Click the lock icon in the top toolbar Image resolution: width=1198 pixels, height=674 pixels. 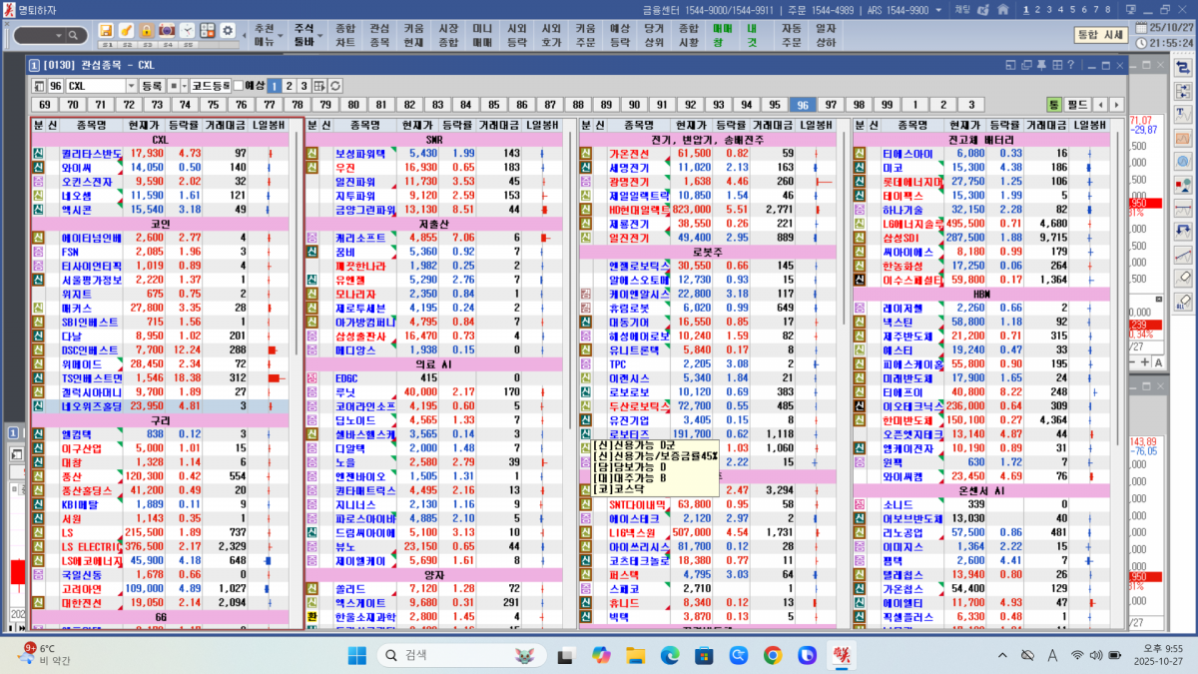click(x=146, y=31)
